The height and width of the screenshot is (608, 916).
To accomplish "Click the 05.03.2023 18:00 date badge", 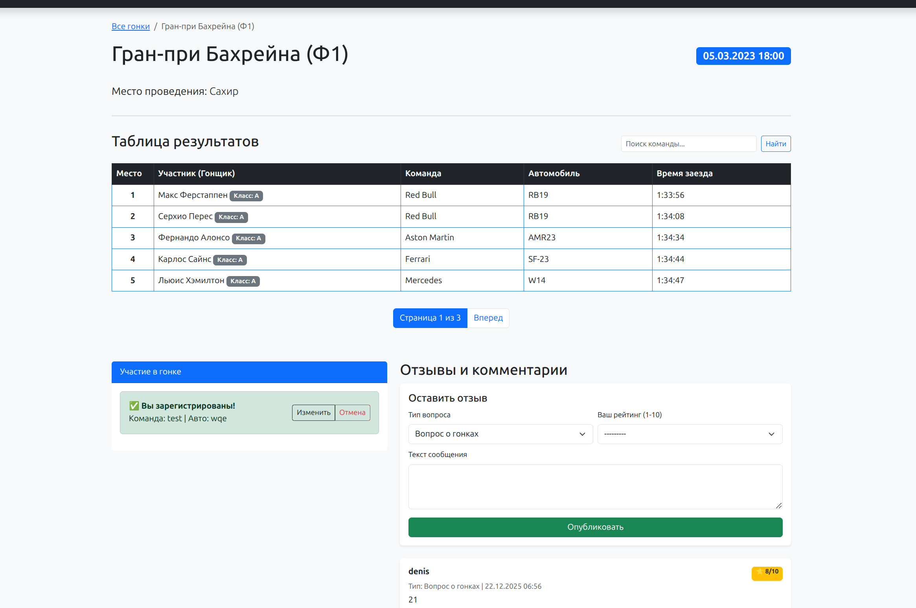I will click(743, 56).
